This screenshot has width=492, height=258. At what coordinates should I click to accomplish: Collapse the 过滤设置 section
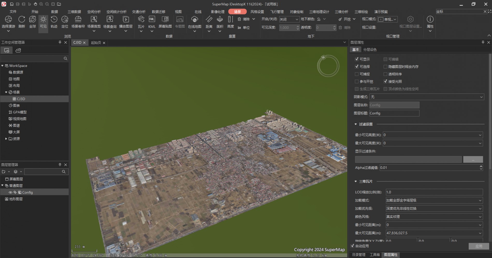tap(356, 124)
